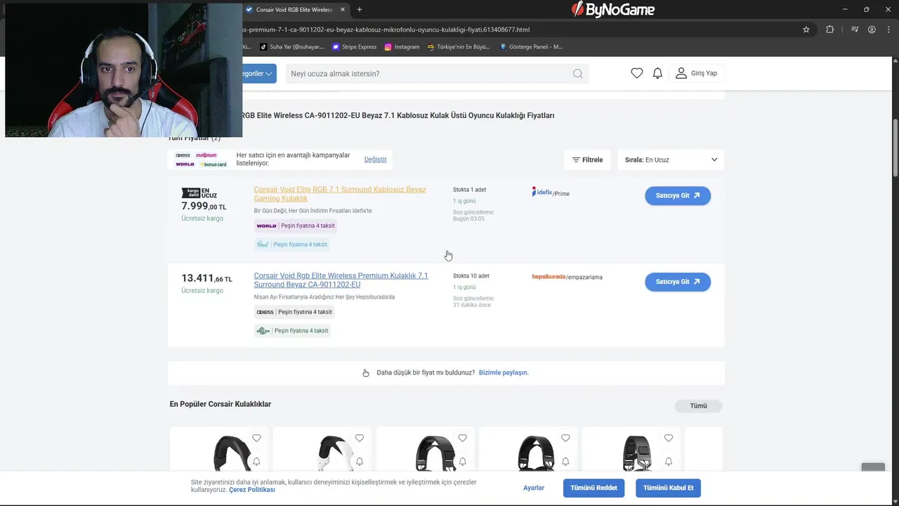This screenshot has width=899, height=506.
Task: Open the Chrome profile avatar icon
Action: pos(872,30)
